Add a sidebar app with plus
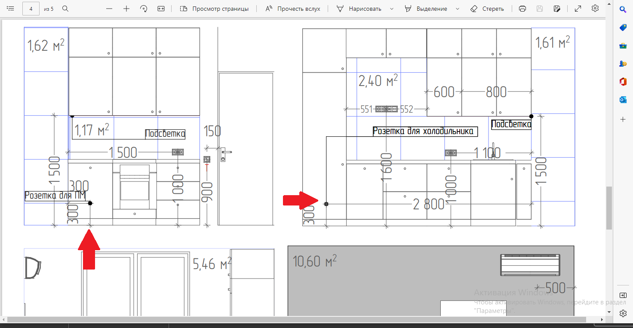 (623, 119)
